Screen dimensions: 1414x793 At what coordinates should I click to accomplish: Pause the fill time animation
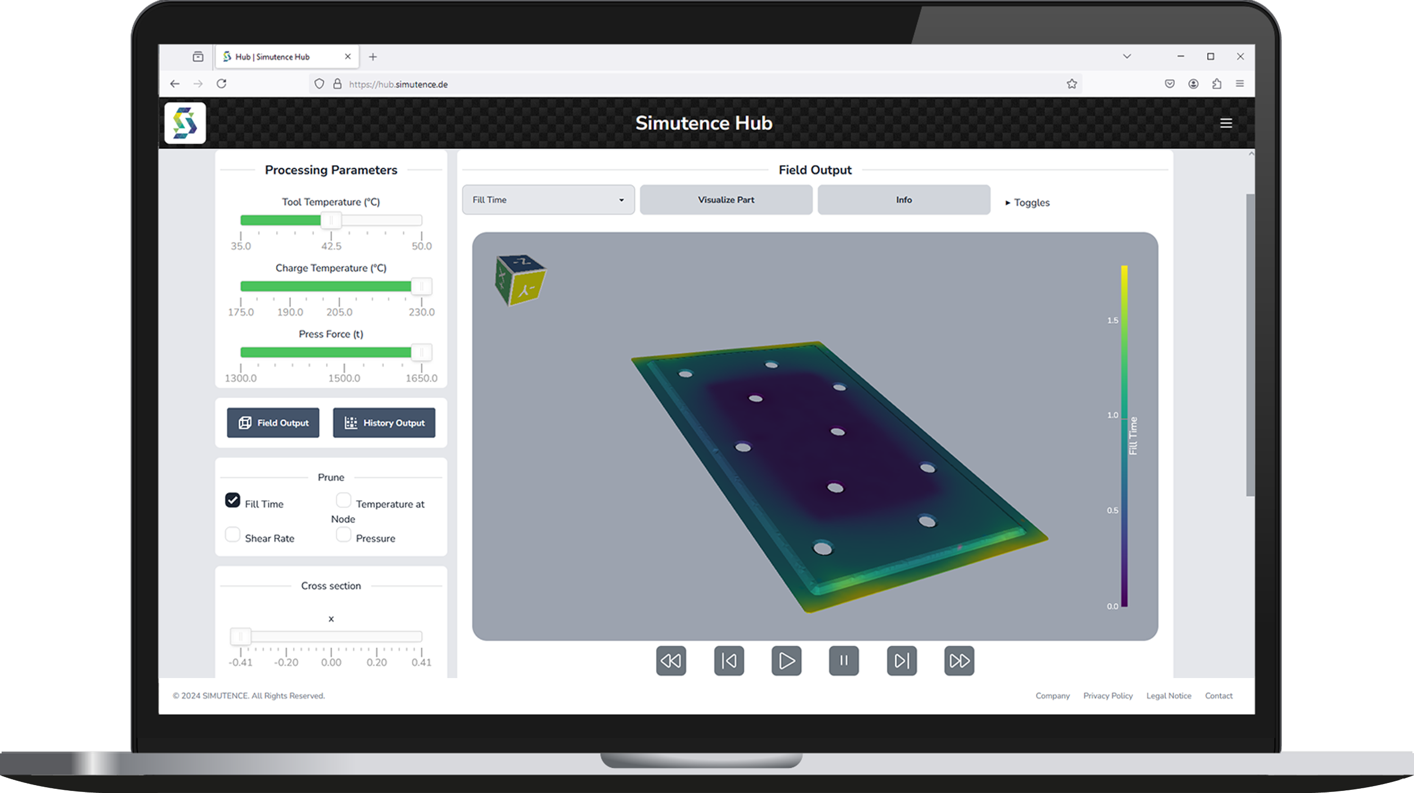pos(843,661)
